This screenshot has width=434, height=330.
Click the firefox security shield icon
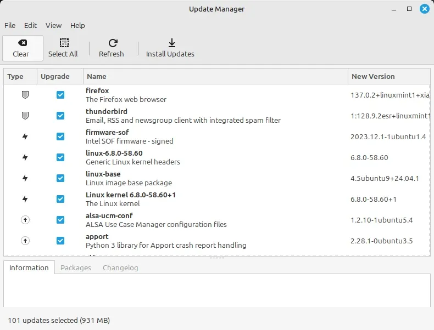coord(25,95)
